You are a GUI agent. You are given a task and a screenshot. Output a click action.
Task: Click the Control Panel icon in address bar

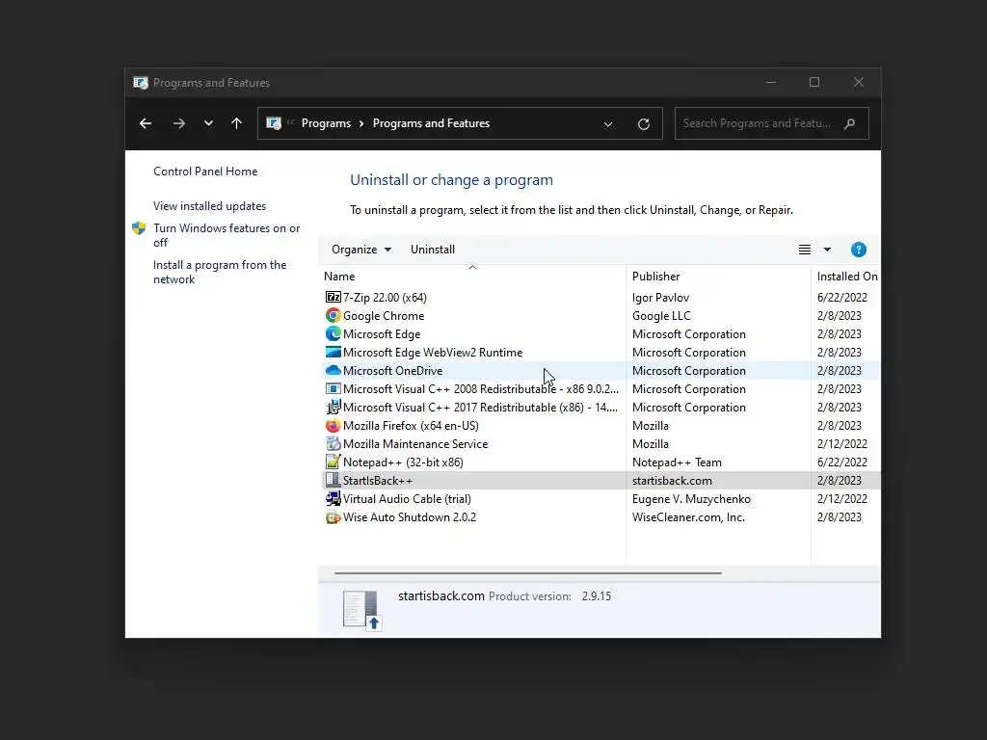point(274,123)
